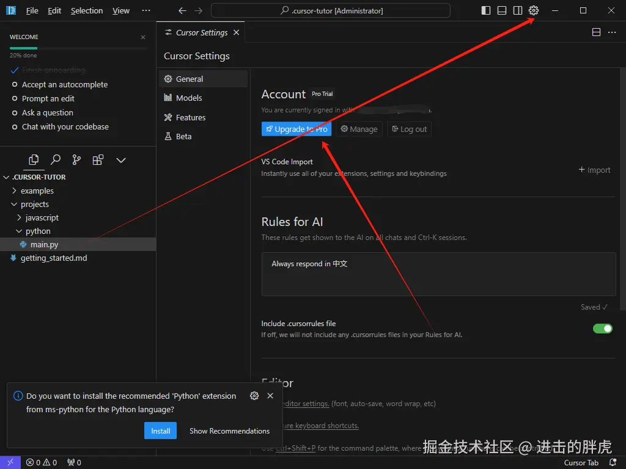This screenshot has height=469, width=626.
Task: Click the command center search box
Action: (x=331, y=11)
